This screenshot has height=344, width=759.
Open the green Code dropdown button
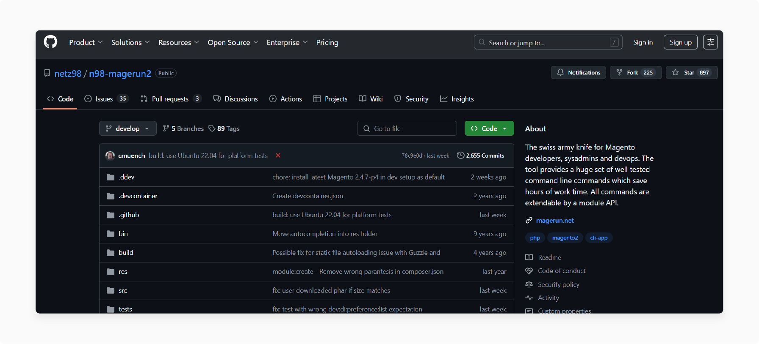click(x=489, y=128)
